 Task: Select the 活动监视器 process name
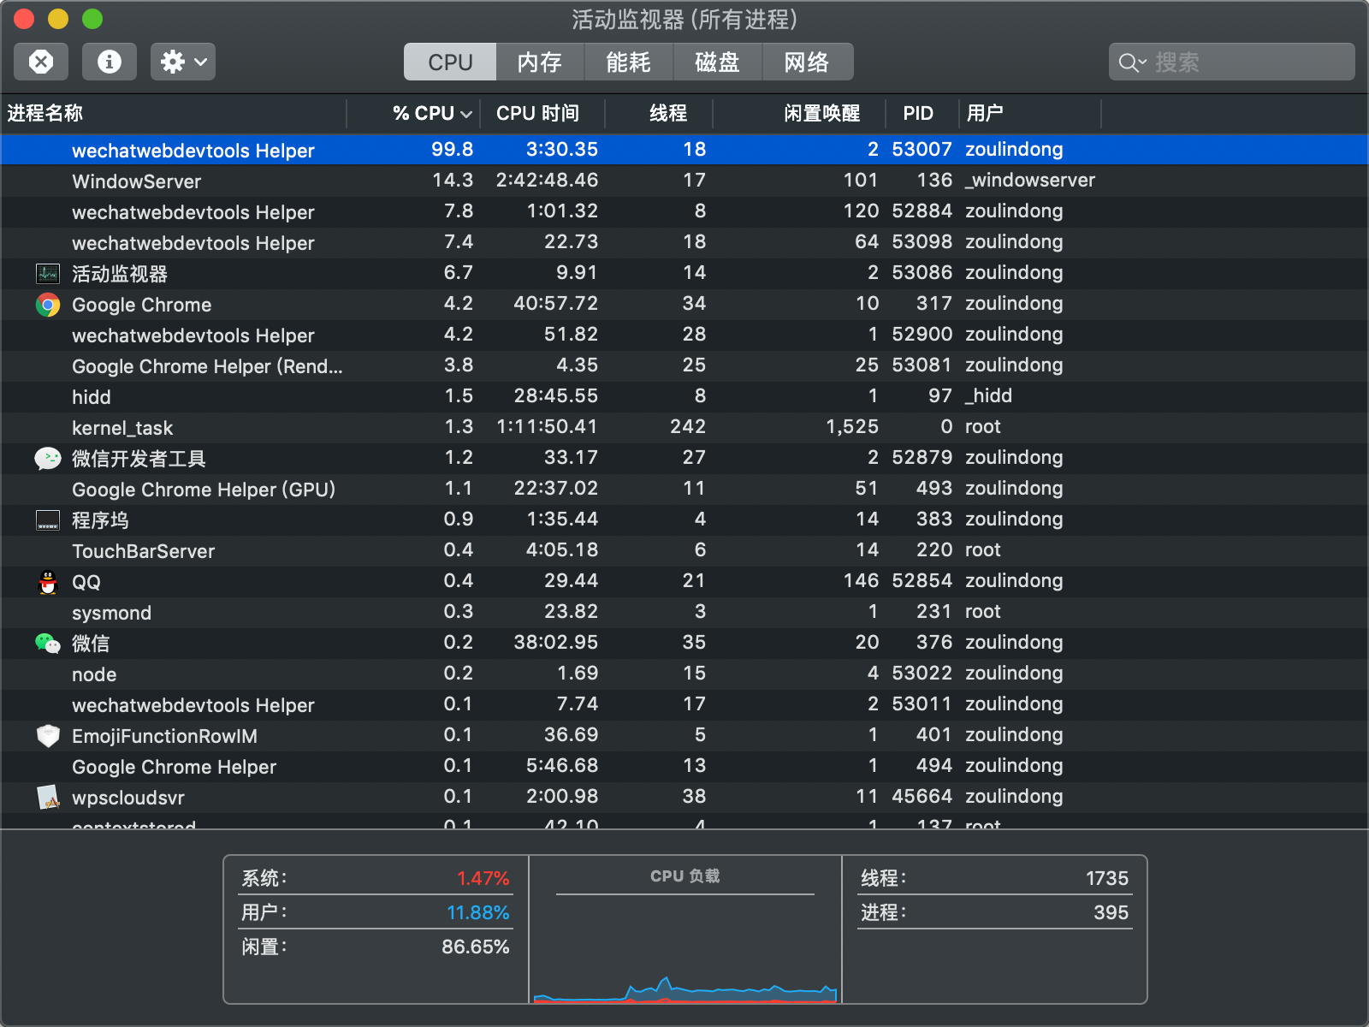pos(120,274)
